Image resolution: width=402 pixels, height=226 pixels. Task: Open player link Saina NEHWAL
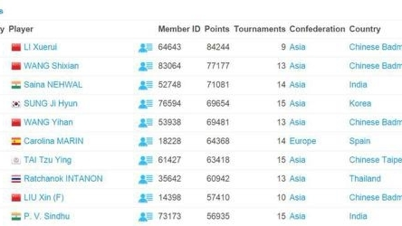(x=53, y=85)
